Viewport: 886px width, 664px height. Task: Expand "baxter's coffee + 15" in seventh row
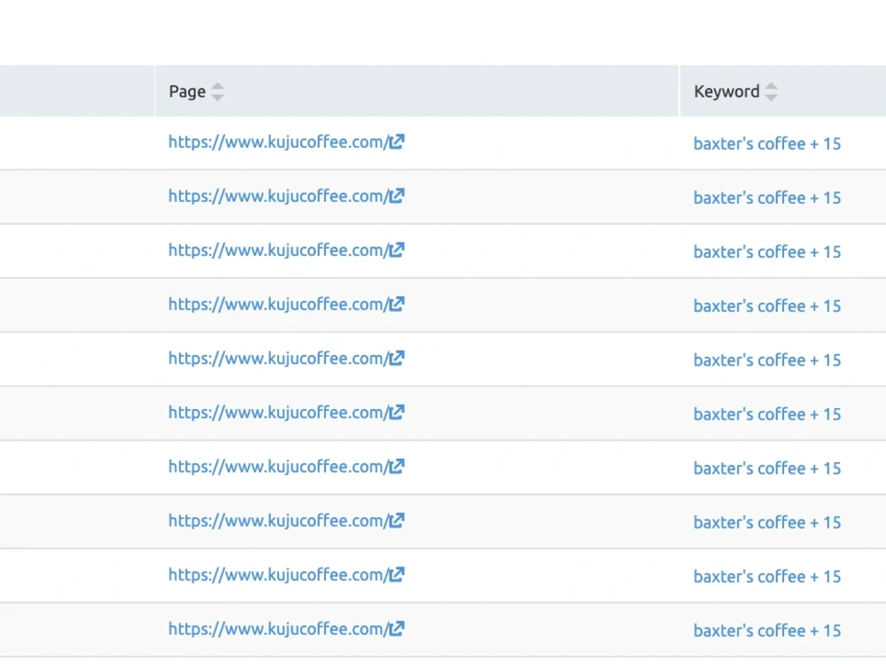point(767,468)
